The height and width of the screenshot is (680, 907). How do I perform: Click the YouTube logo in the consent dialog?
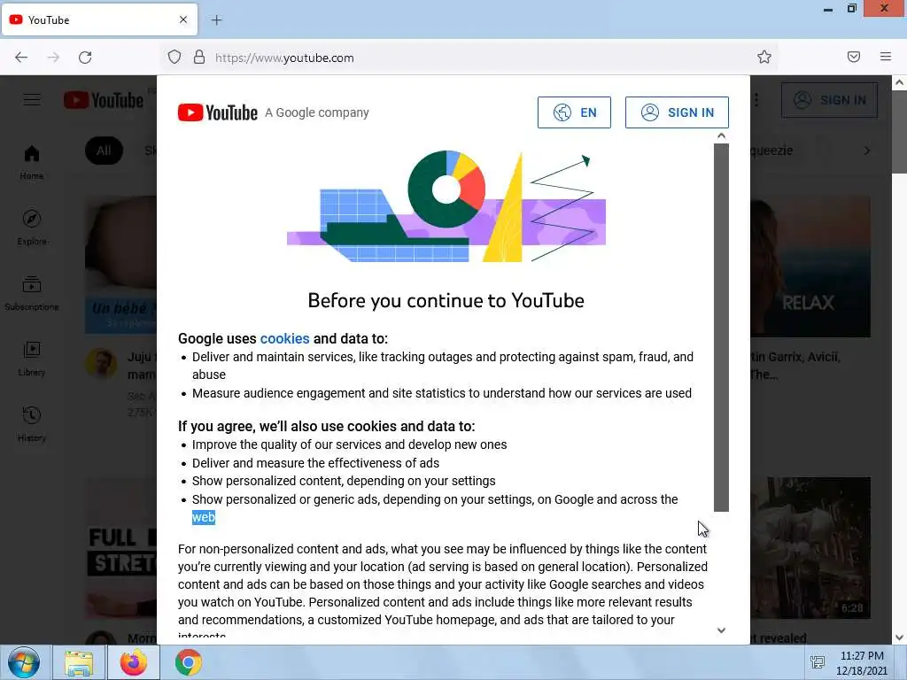(x=218, y=112)
